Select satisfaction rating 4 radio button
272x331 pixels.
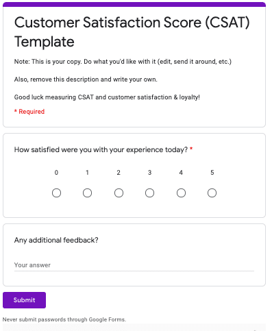click(x=181, y=193)
